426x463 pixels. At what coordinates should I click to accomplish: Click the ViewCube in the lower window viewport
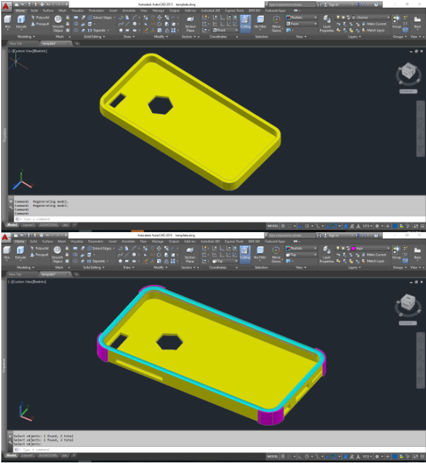coord(408,302)
